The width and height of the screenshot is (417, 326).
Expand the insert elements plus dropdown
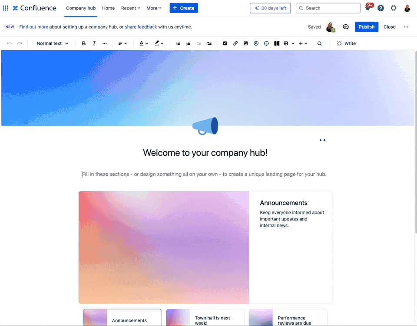click(303, 43)
